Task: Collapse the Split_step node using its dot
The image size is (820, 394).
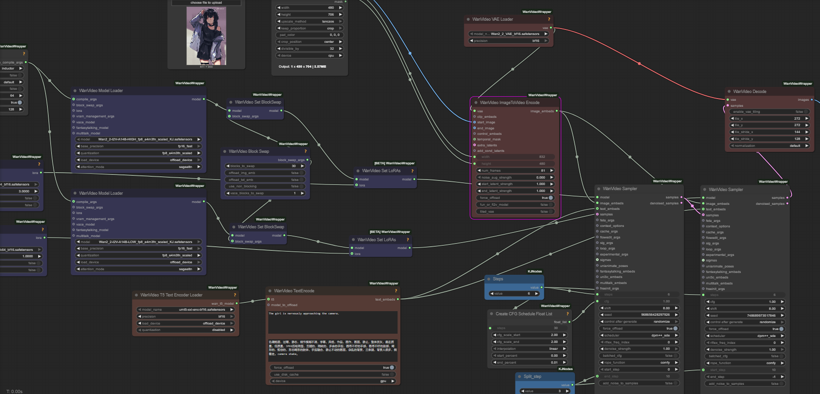Action: [519, 377]
